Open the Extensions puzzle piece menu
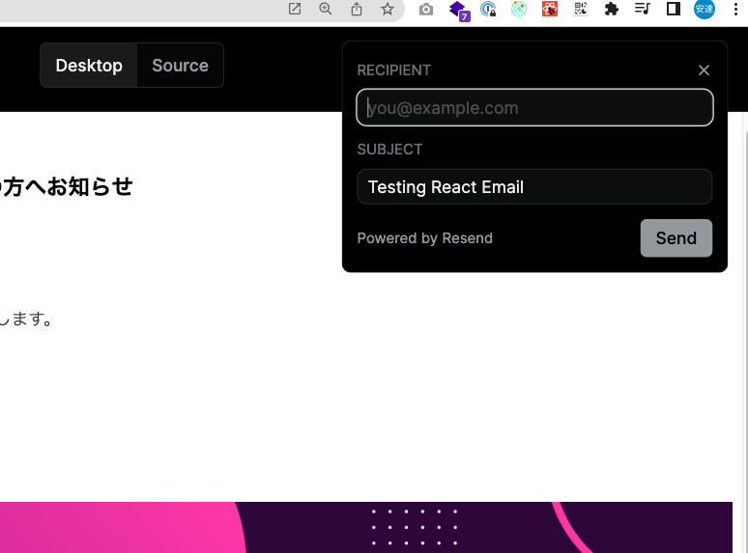This screenshot has width=748, height=553. point(611,9)
